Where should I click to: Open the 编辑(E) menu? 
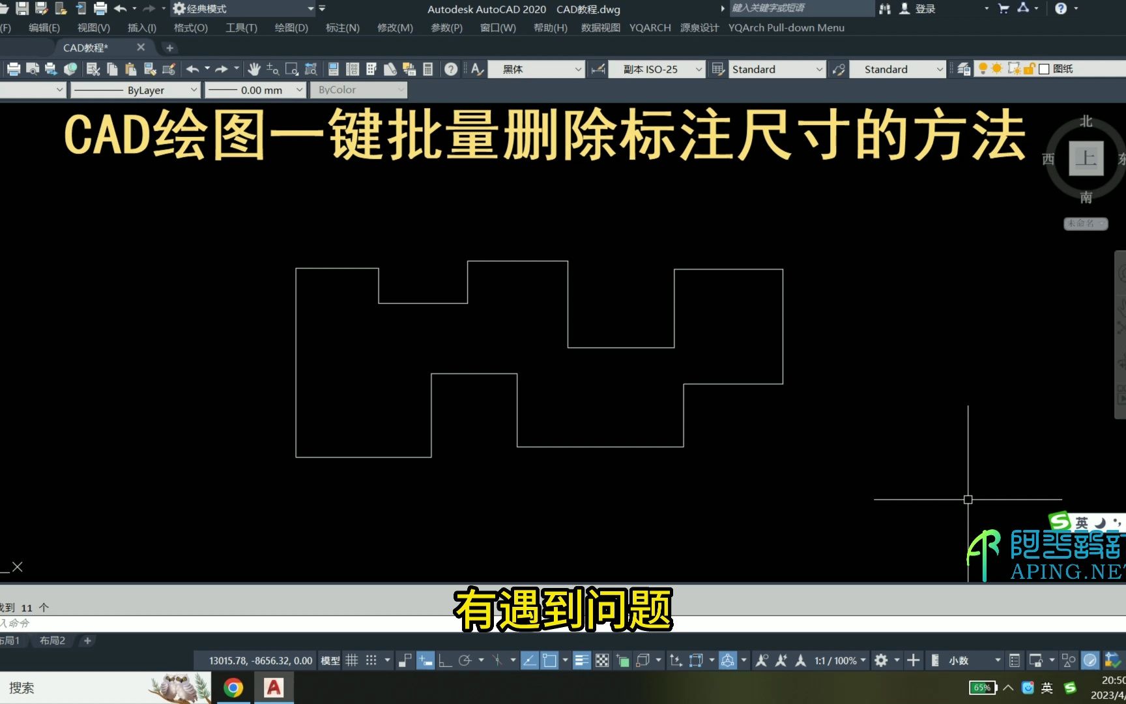coord(44,28)
